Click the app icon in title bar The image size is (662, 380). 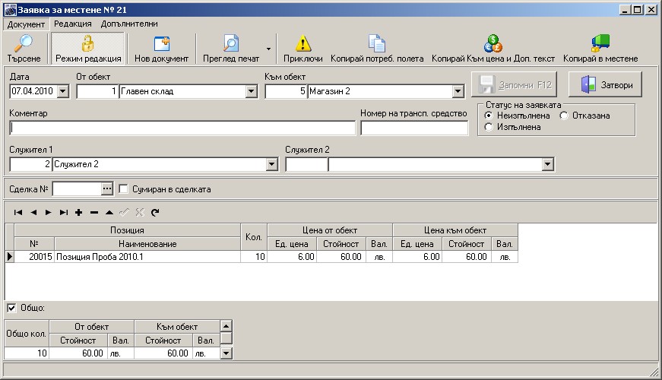pos(10,10)
